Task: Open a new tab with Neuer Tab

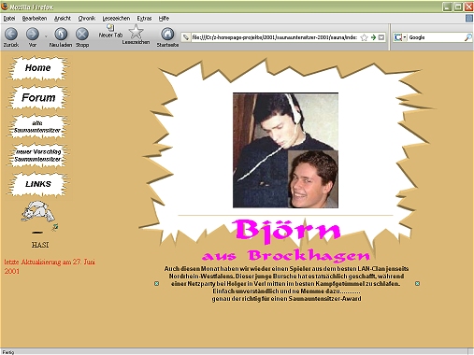Action: pyautogui.click(x=110, y=31)
